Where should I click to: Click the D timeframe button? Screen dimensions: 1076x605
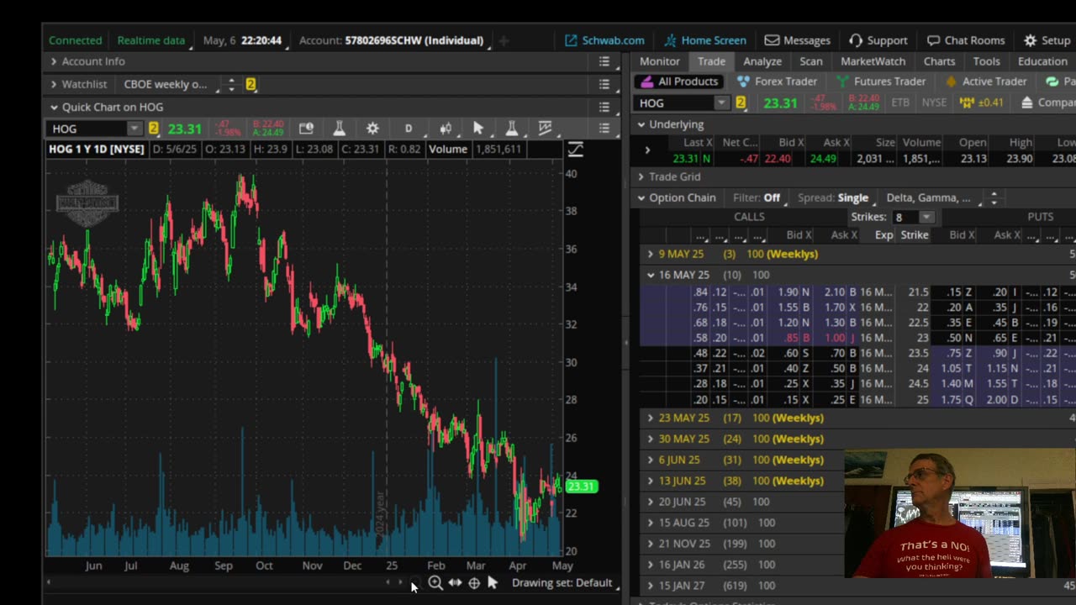click(409, 128)
